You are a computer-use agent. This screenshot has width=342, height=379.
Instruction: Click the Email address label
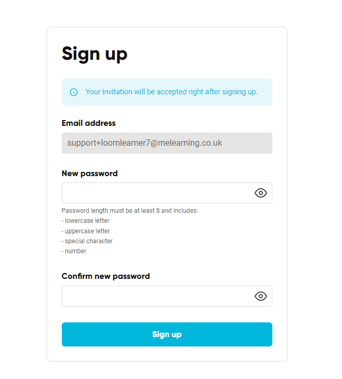point(89,123)
